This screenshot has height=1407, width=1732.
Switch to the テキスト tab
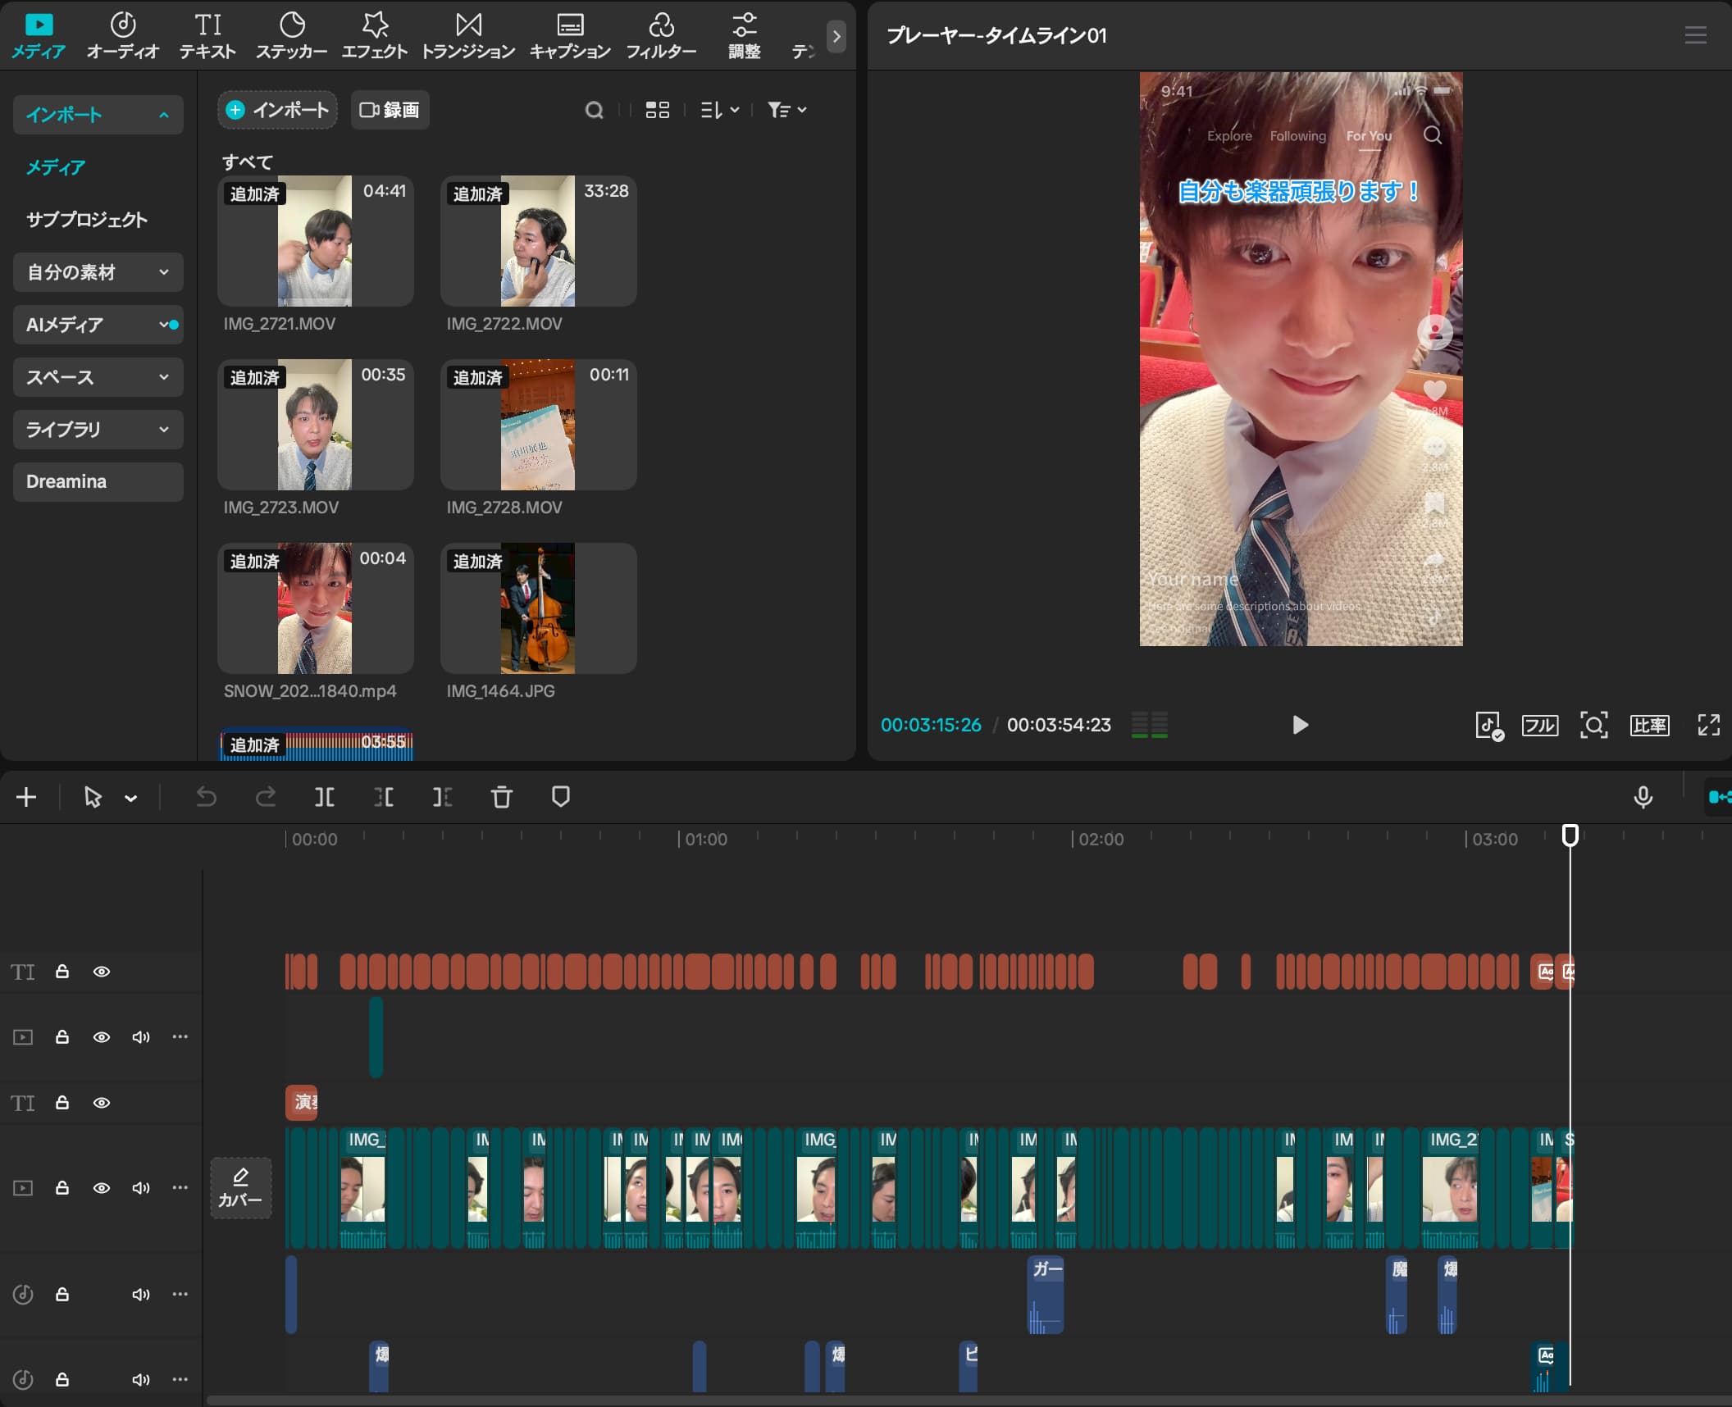point(208,35)
